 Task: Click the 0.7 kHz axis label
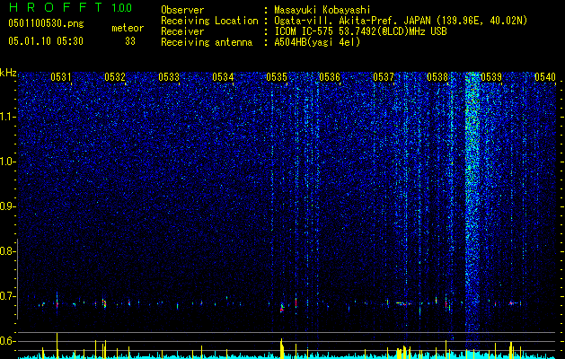coord(7,296)
